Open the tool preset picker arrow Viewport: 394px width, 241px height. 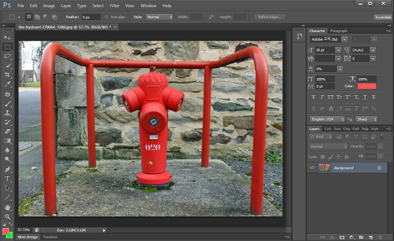19,17
